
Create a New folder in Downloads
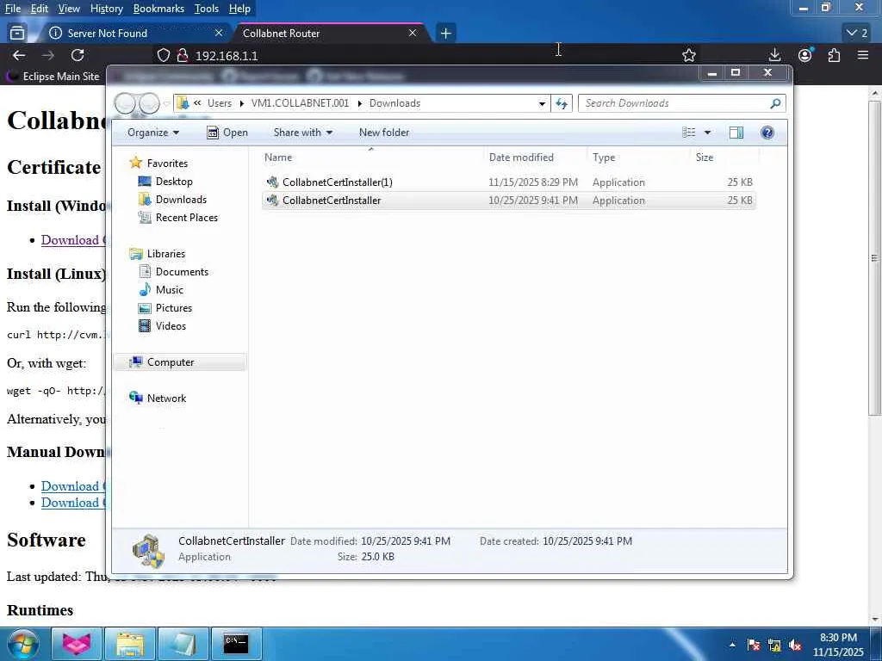click(384, 133)
